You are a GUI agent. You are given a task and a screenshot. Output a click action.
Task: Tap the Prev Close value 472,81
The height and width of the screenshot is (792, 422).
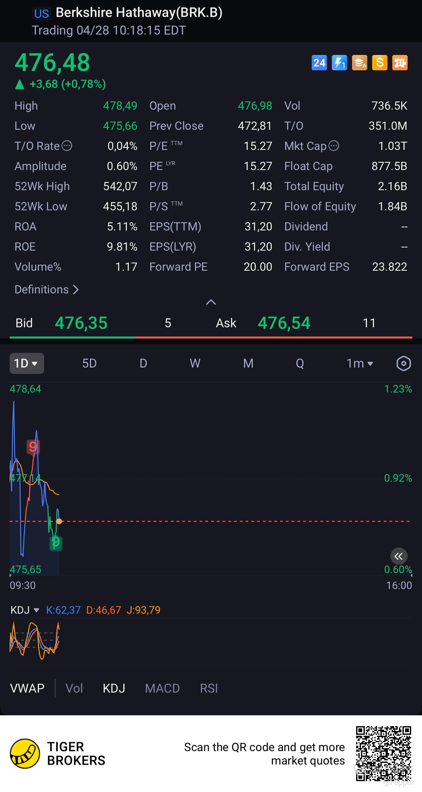point(255,126)
